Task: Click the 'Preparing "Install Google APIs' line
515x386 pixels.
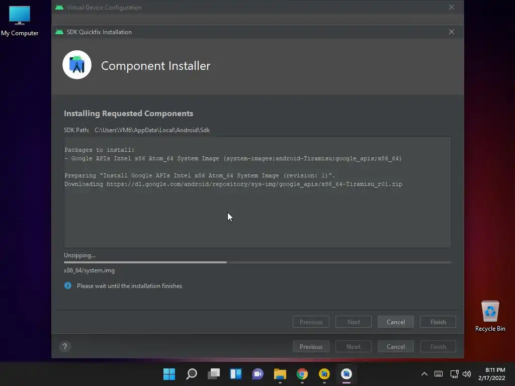Action: [200, 175]
